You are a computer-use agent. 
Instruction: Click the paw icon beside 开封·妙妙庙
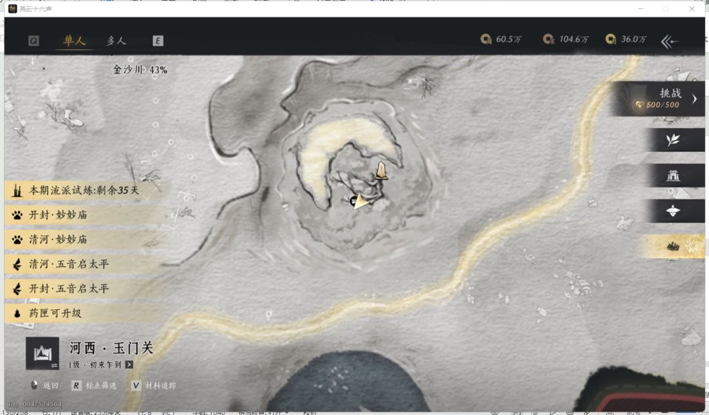tap(17, 215)
